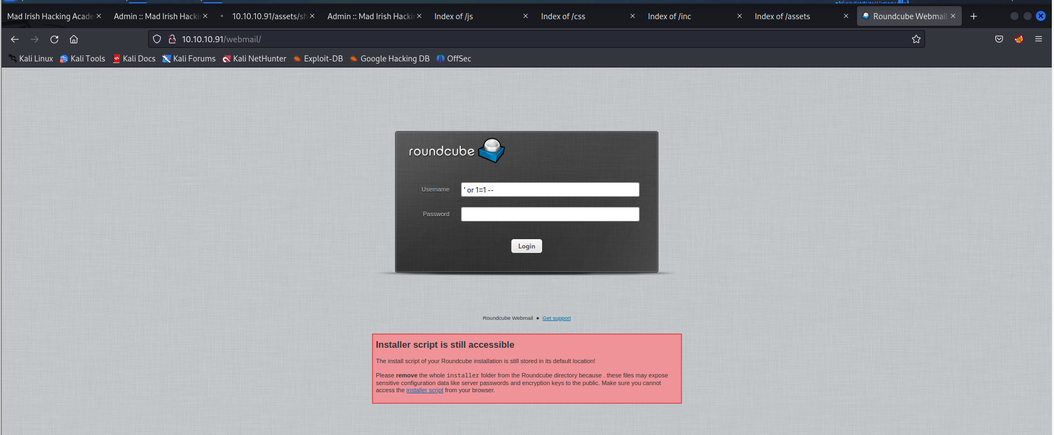Click the 'Installer script is still accessible' heading
Viewport: 1054px width, 435px height.
pyautogui.click(x=445, y=345)
